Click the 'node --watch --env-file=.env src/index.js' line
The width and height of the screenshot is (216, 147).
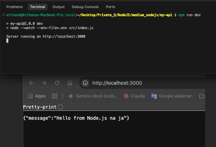point(50,28)
